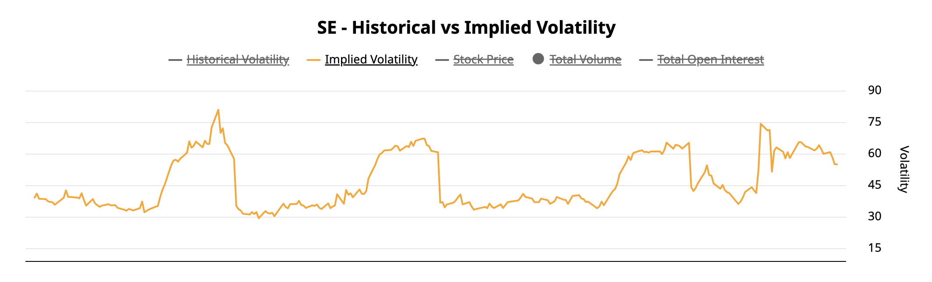The height and width of the screenshot is (282, 932).
Task: Click the highest peak of the implied volatility line
Action: pos(218,110)
